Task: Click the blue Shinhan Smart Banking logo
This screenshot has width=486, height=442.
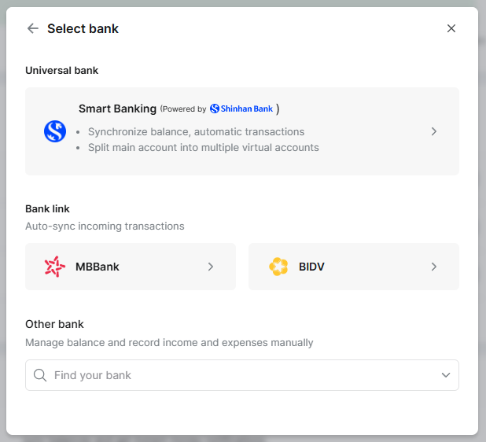Action: click(55, 131)
